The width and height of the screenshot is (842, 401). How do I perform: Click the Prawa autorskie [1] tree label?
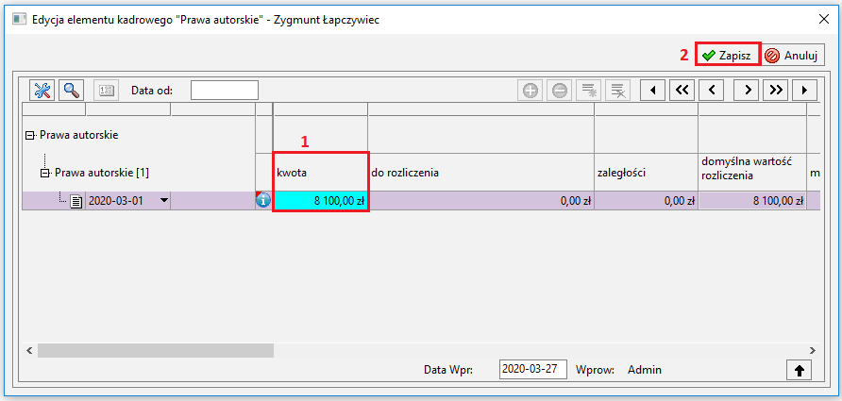click(x=102, y=173)
